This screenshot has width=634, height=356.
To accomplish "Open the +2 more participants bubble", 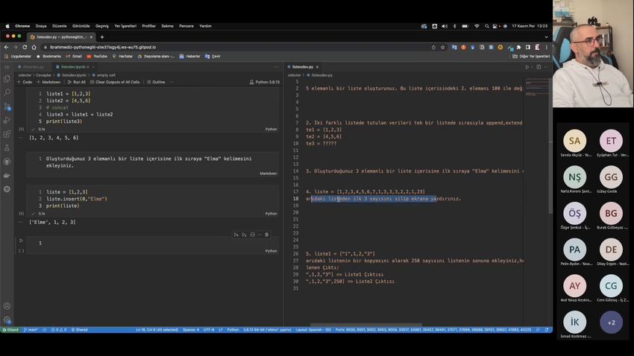I will click(x=611, y=322).
